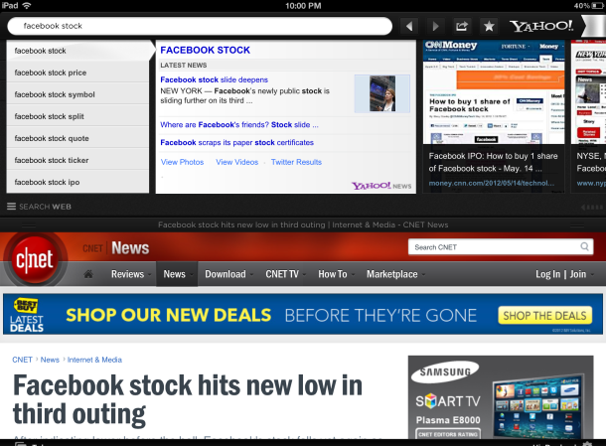Click the Samsung logo in the ad
The height and width of the screenshot is (446, 606).
click(x=445, y=372)
